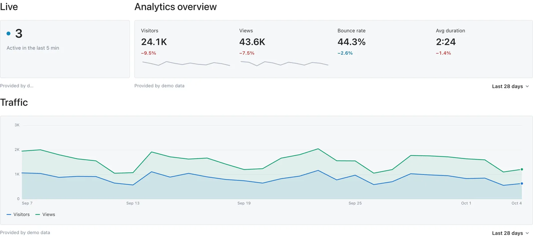Screen dimensions: 533x238
Task: Click the Sep 13 x-axis label
Action: [133, 203]
